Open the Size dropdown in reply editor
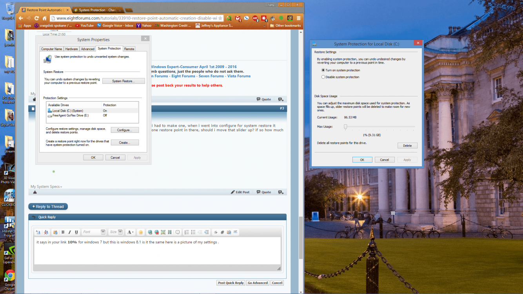The image size is (523, 294). pos(115,232)
